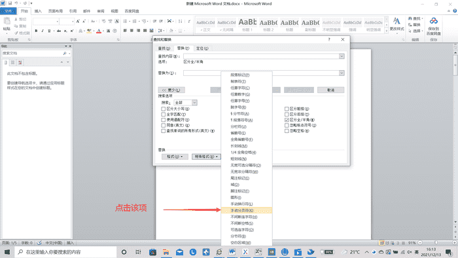Click the Windows Start button
The image size is (458, 258).
(x=7, y=252)
